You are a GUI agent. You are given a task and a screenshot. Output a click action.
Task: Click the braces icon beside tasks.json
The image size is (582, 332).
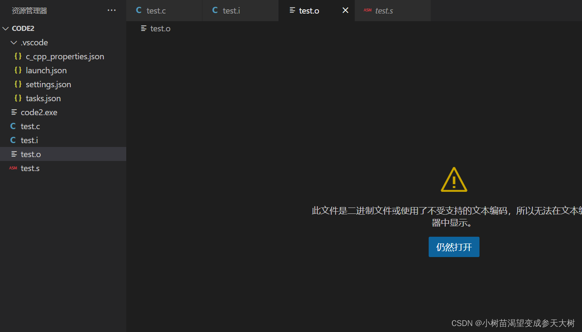[x=18, y=98]
